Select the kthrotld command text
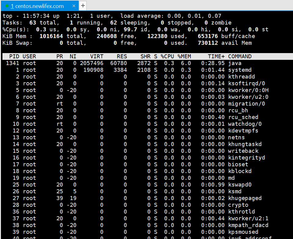The height and width of the screenshot is (239, 293). point(242,211)
